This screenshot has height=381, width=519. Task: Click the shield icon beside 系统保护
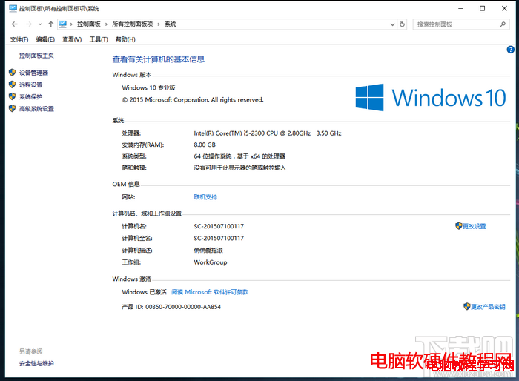pos(13,96)
